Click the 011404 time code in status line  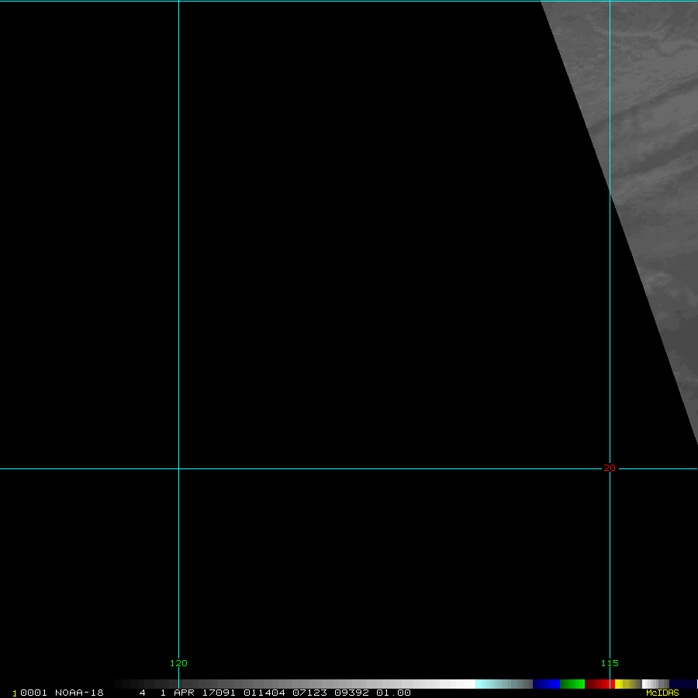(x=262, y=693)
